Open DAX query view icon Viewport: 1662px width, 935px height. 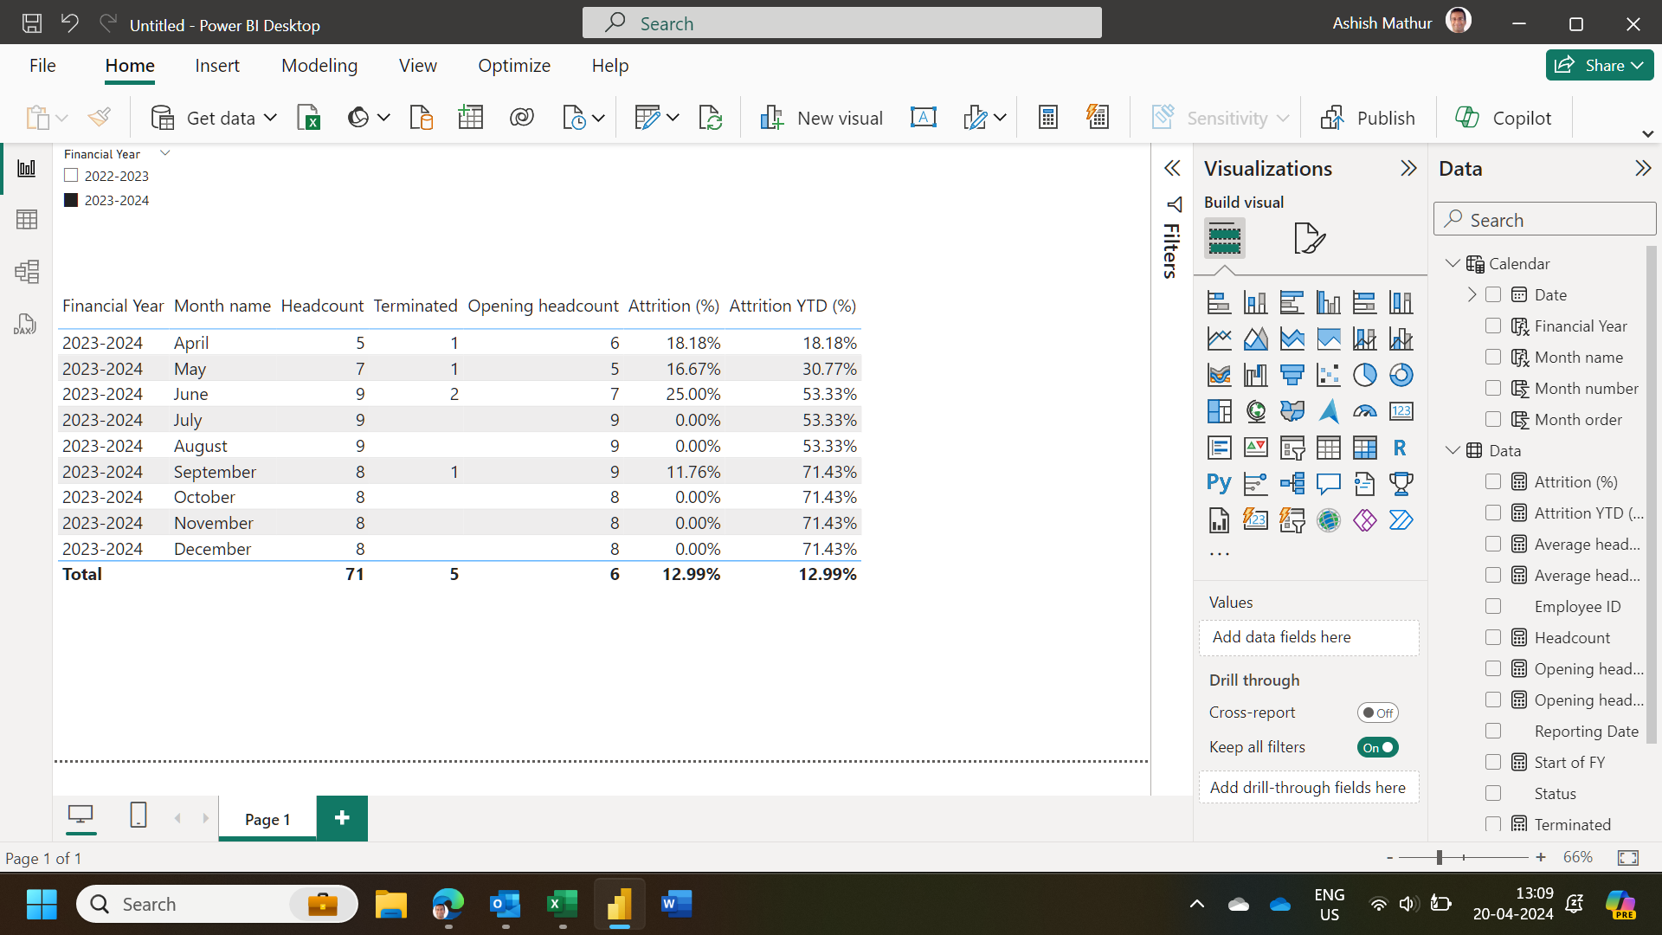click(25, 324)
